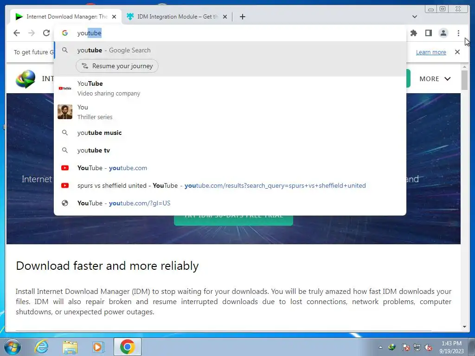The image size is (475, 356).
Task: Open the clock showing 1:43 PM
Action: [451, 347]
